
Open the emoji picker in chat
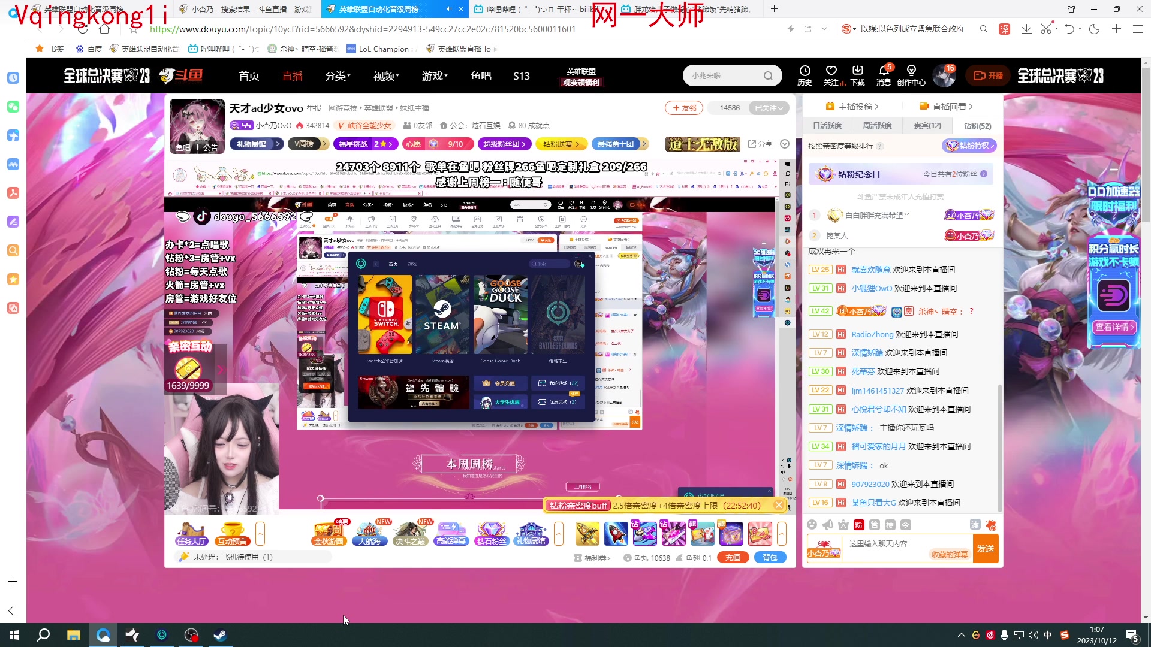point(812,525)
